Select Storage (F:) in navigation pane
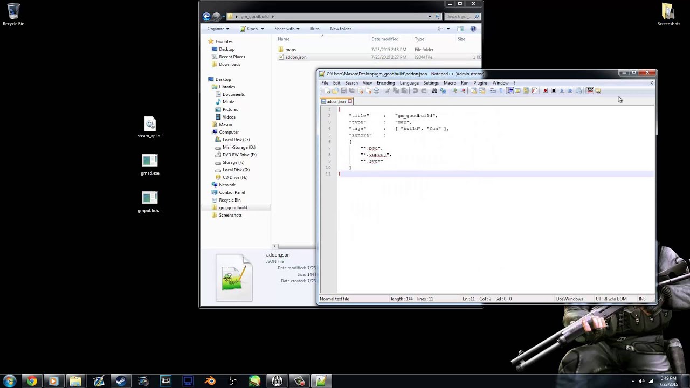Image resolution: width=690 pixels, height=388 pixels. point(233,162)
